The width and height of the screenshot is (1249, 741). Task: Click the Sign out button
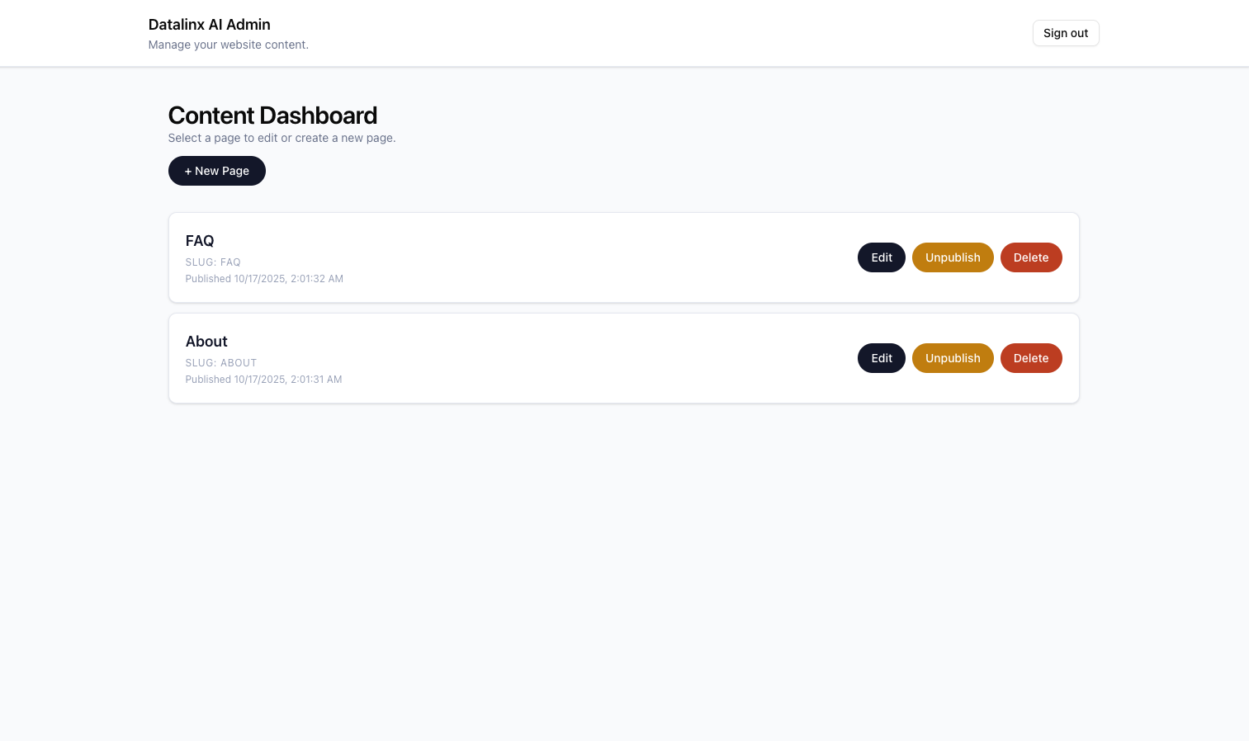(x=1065, y=33)
